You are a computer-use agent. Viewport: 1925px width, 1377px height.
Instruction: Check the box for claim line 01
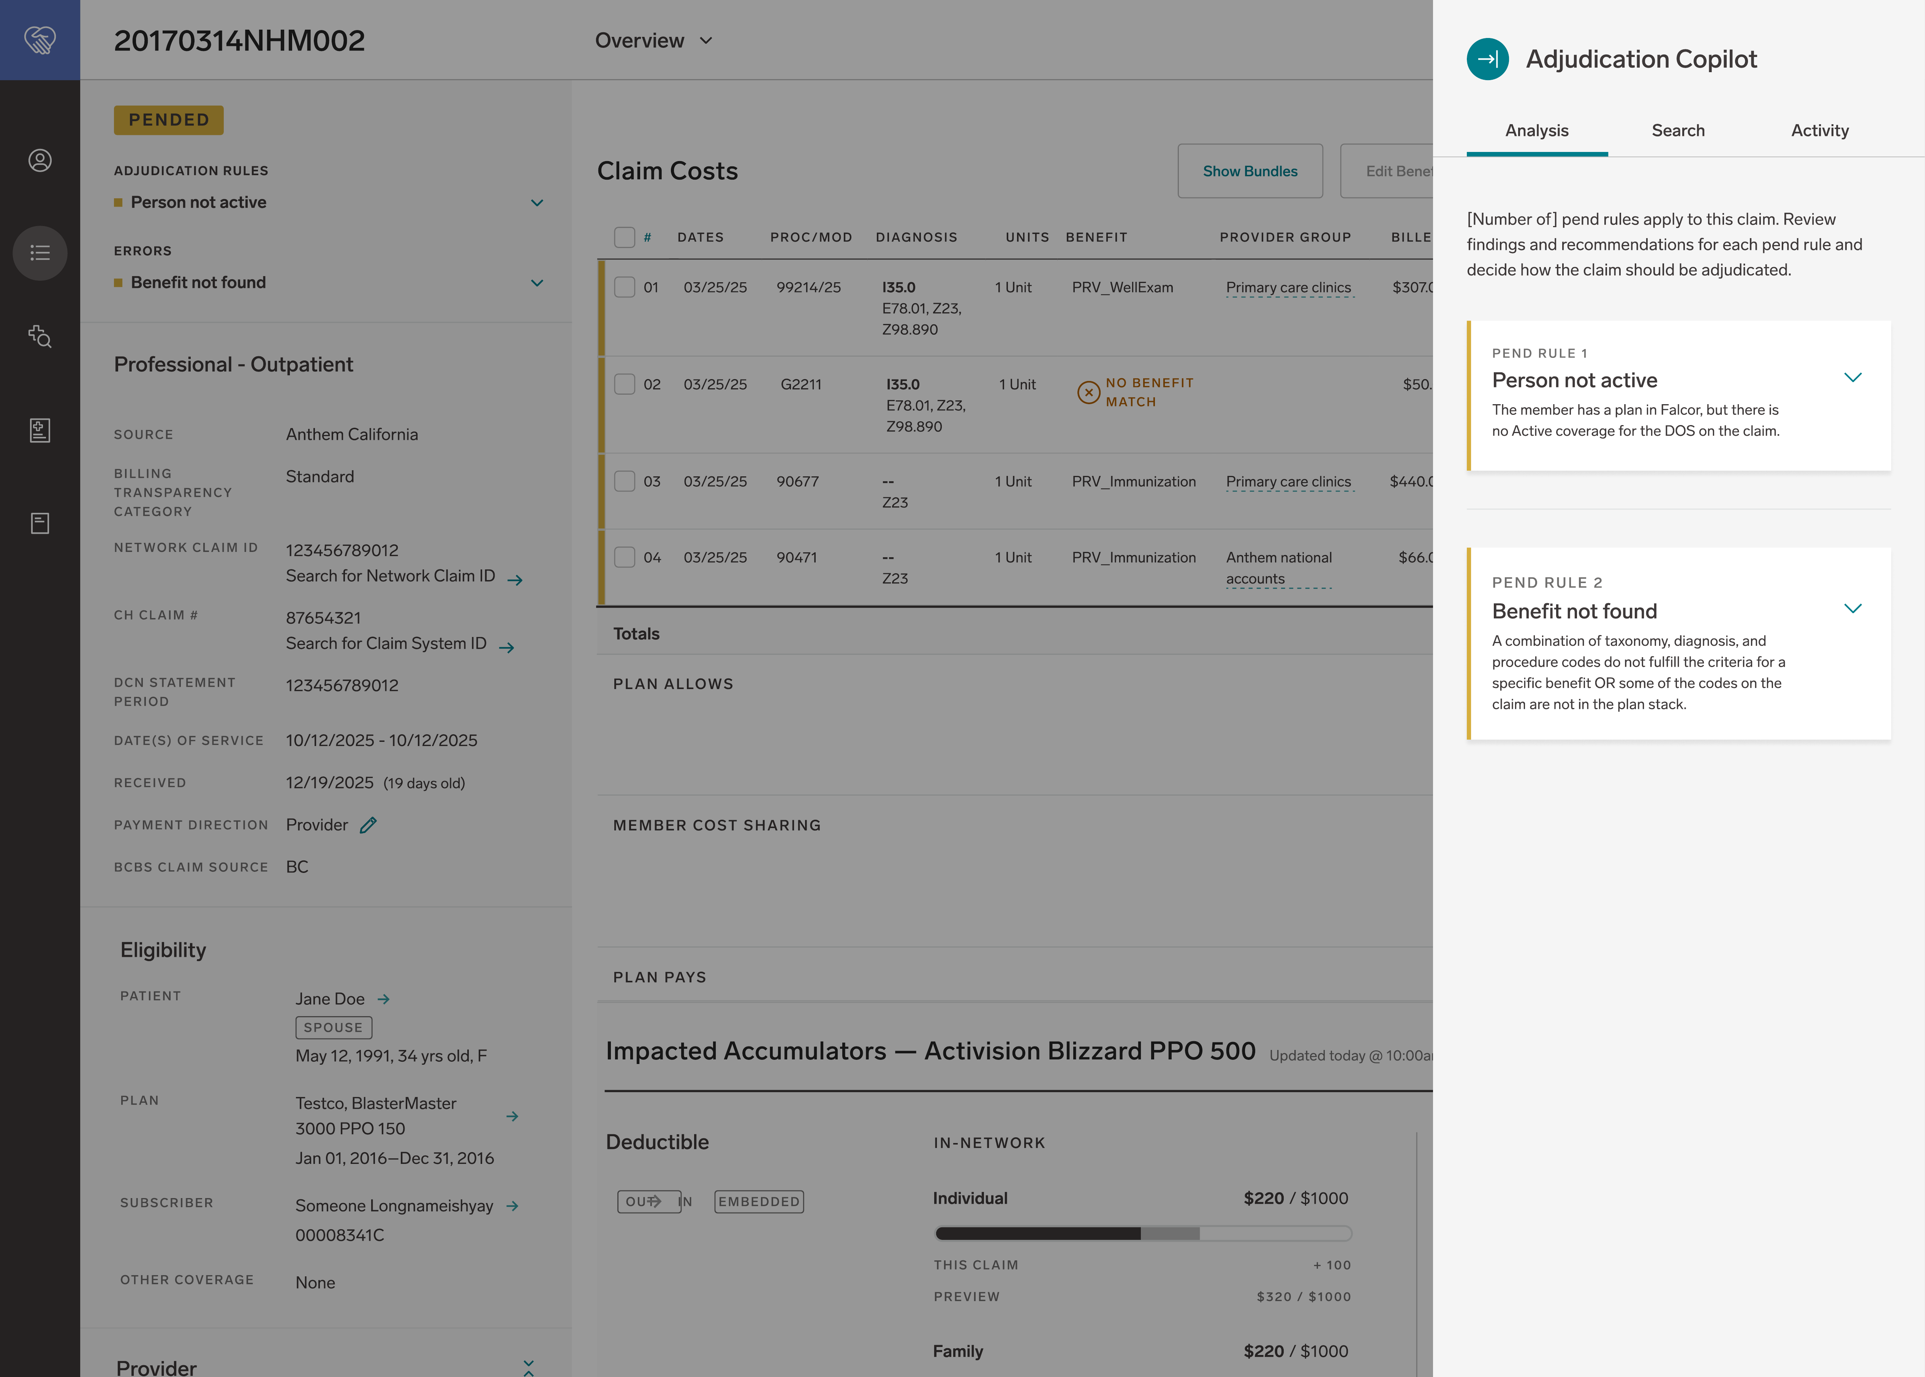[624, 288]
